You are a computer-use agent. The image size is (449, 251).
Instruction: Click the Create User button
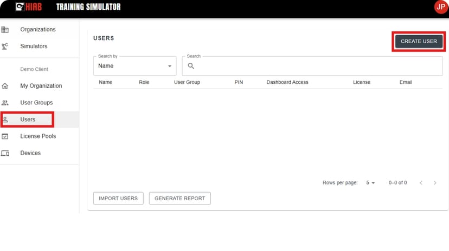pyautogui.click(x=419, y=42)
